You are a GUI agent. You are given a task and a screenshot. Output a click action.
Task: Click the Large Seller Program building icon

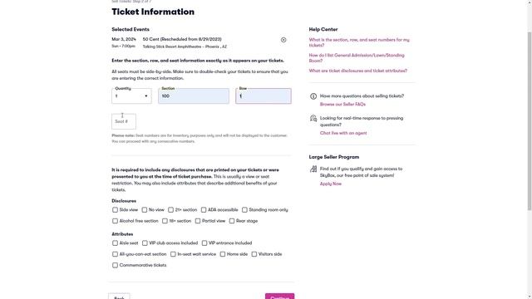[x=313, y=169]
